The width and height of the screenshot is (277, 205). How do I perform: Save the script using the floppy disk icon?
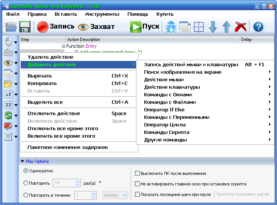(25, 27)
